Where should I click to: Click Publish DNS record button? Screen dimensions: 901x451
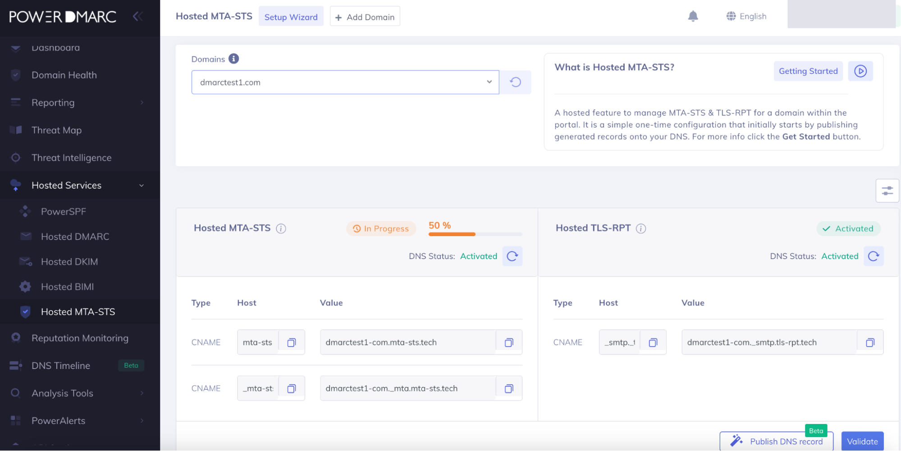click(x=777, y=441)
